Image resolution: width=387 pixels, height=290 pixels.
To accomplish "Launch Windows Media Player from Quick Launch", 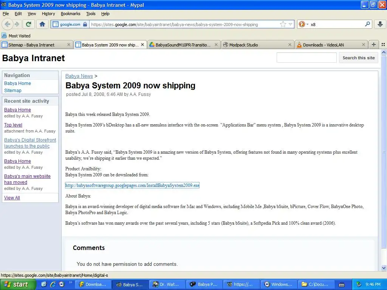I will (62, 284).
